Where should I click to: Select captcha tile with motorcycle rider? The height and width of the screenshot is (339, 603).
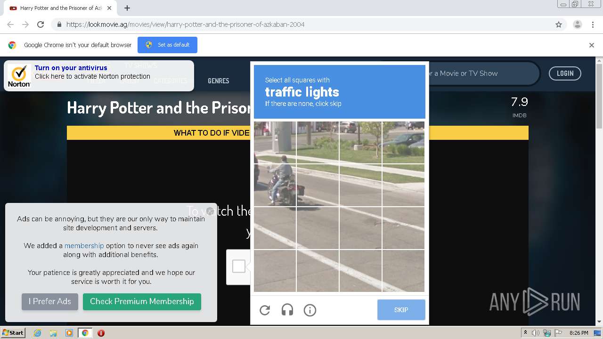pos(275,185)
